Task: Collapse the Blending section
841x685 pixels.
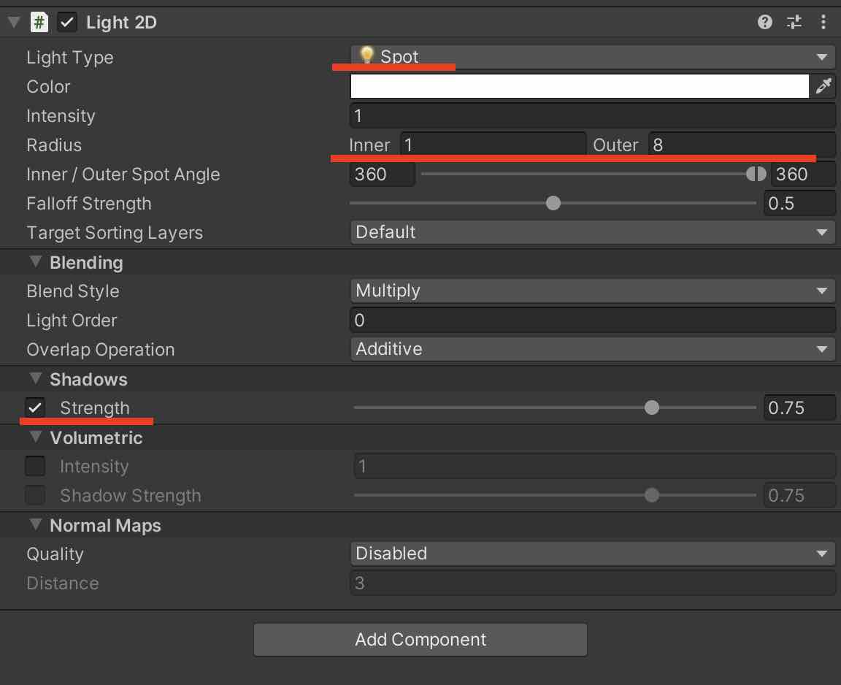Action: click(x=34, y=261)
